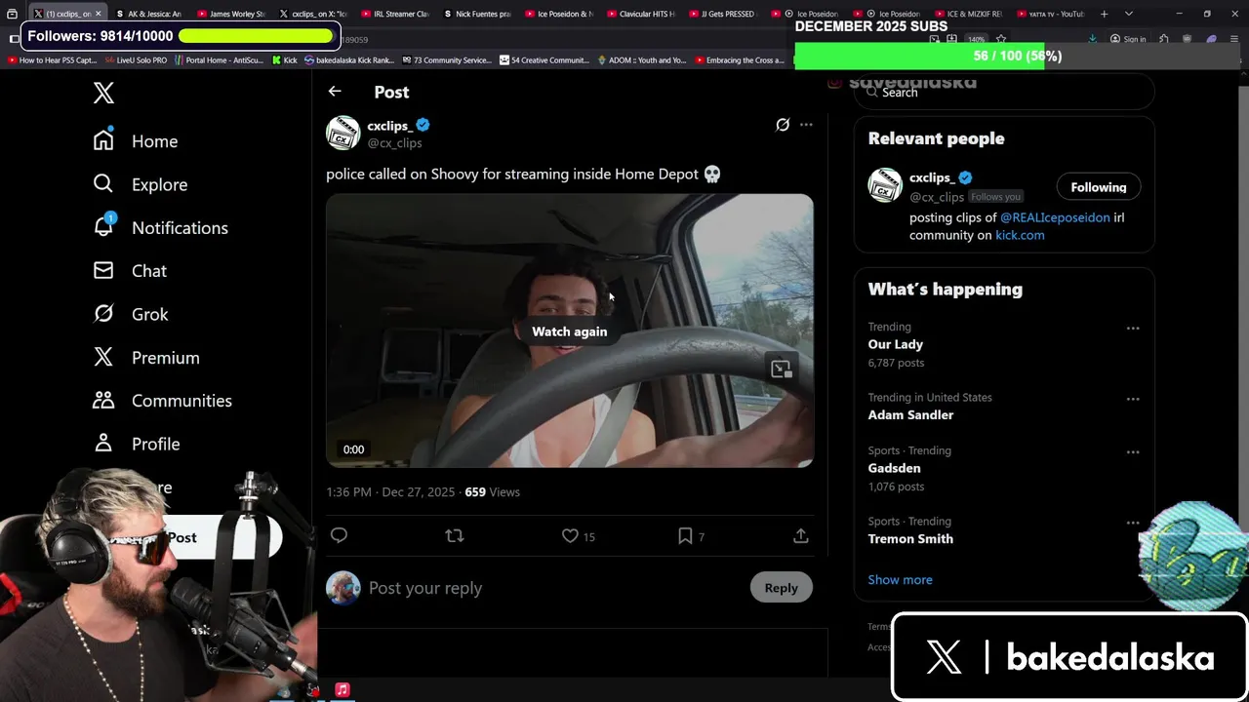This screenshot has height=702, width=1249.
Task: Open the Music app in the taskbar
Action: 342,689
